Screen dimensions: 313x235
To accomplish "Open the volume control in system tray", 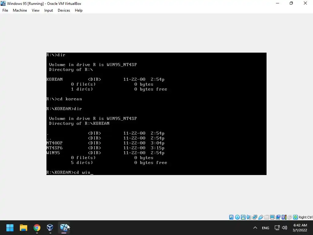I will [285, 228].
